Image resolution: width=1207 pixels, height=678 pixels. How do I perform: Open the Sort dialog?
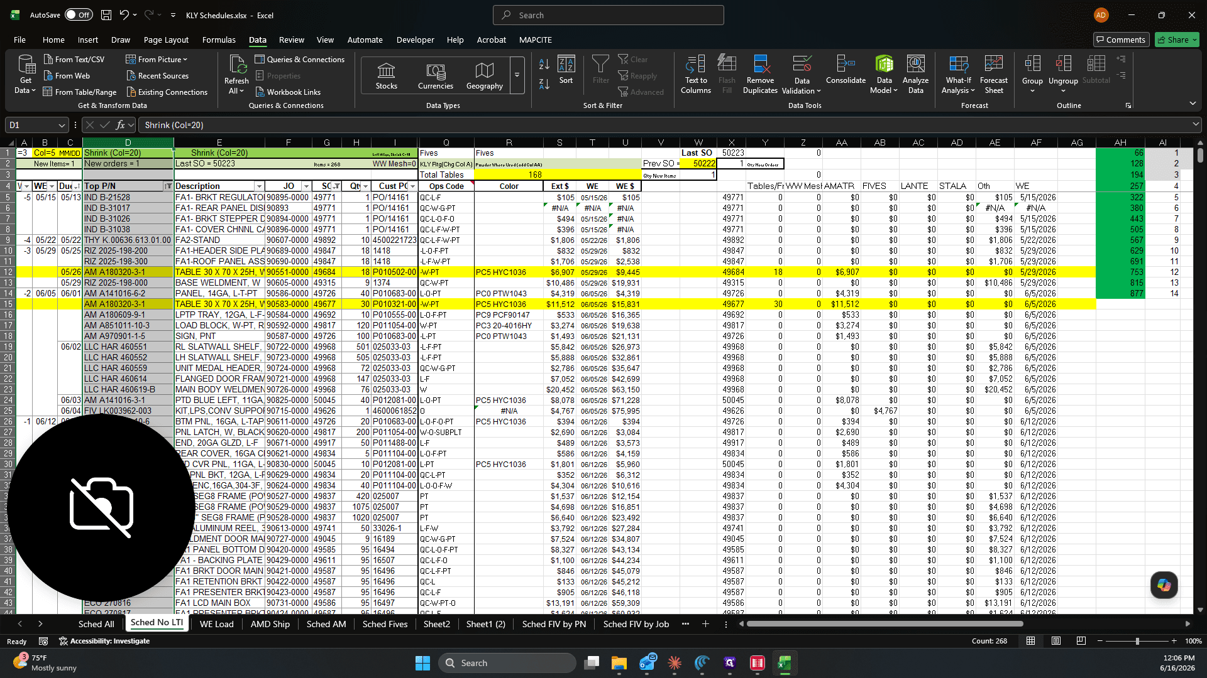coord(566,70)
